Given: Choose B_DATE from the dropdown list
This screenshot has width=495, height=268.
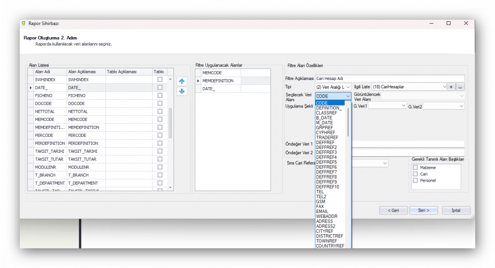Looking at the screenshot, I should [x=324, y=118].
